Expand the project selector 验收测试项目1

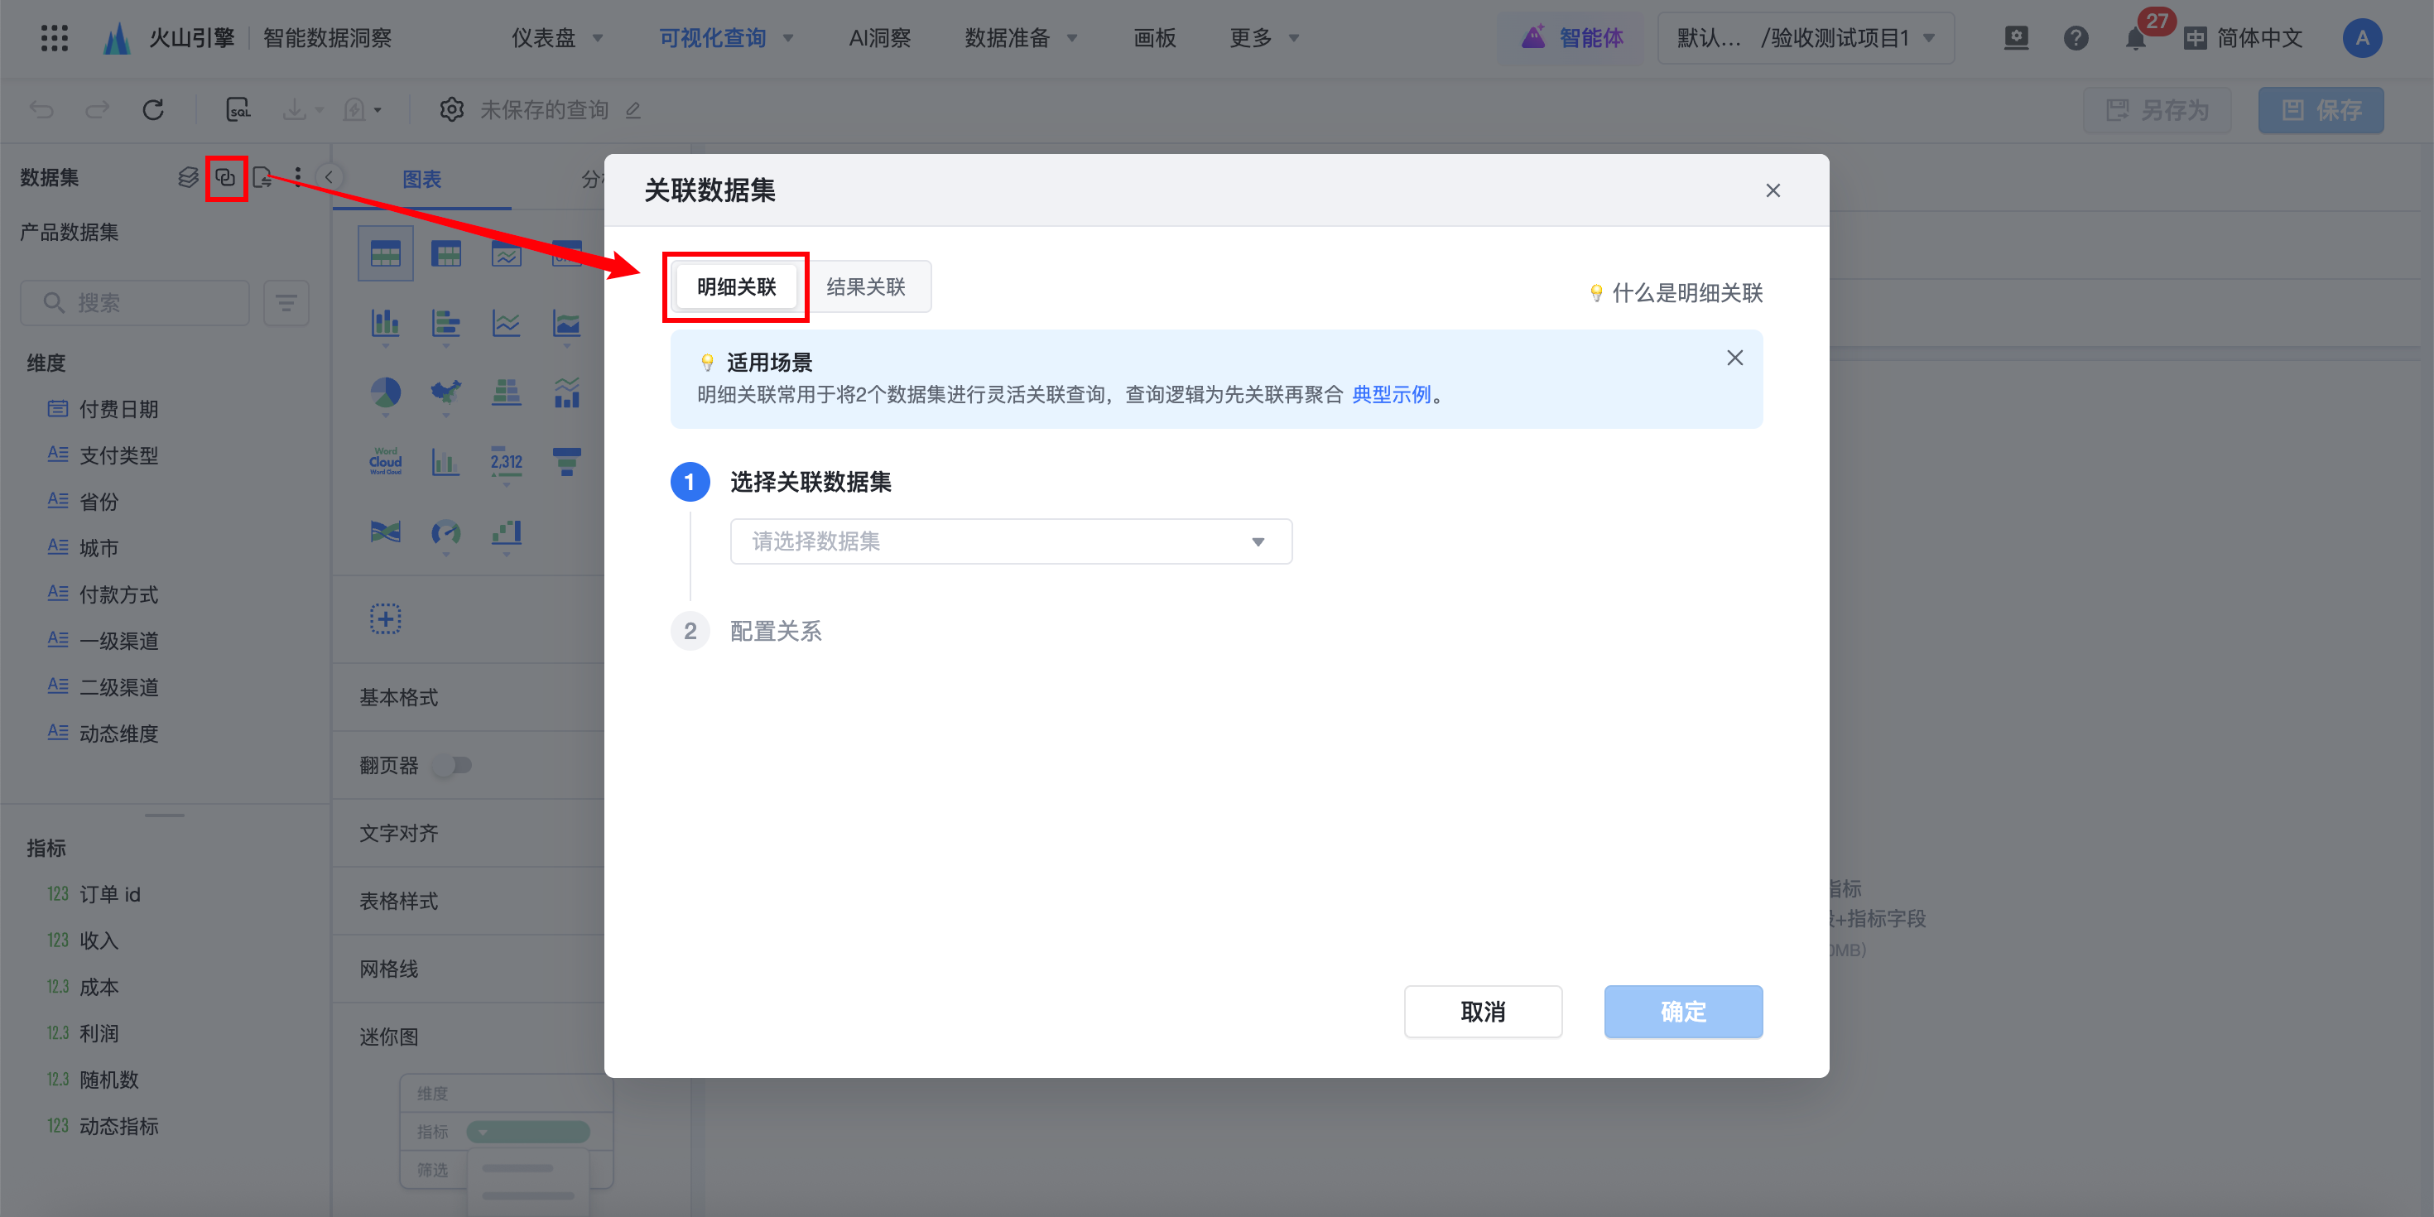pos(1806,39)
